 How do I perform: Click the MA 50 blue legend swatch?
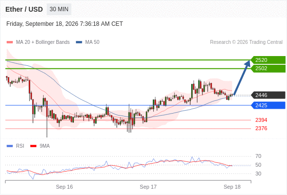click(x=79, y=42)
